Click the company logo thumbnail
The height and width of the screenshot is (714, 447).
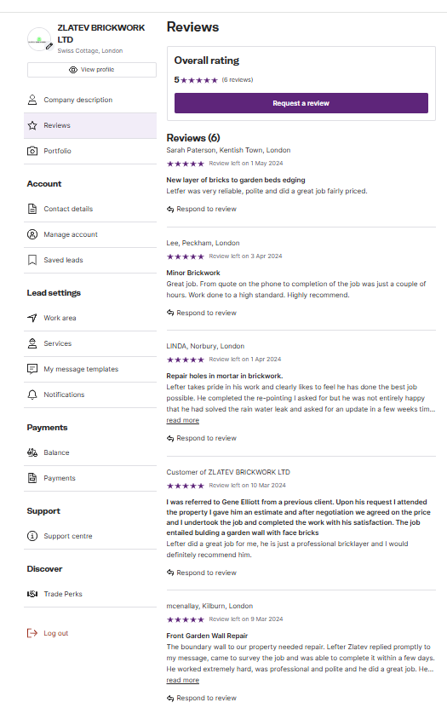coord(39,39)
